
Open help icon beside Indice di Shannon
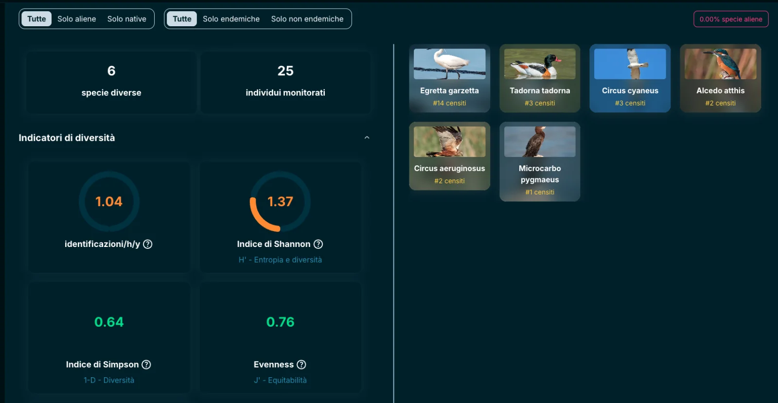point(318,244)
